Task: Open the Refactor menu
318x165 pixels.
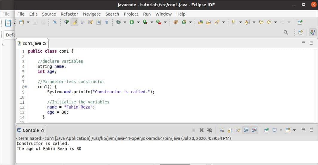Action: 69,14
